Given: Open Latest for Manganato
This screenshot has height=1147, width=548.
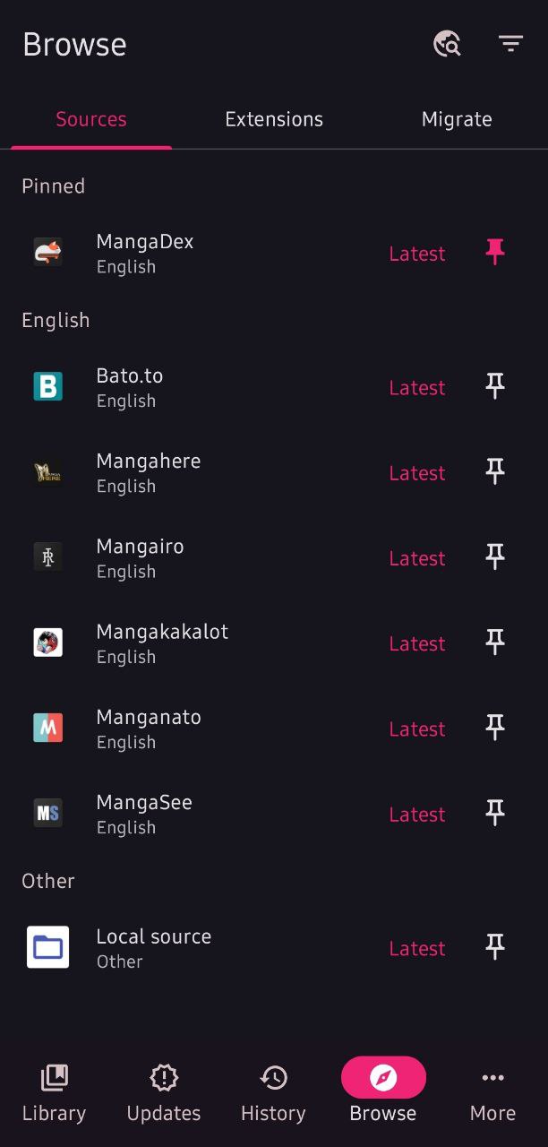Looking at the screenshot, I should pyautogui.click(x=417, y=729).
